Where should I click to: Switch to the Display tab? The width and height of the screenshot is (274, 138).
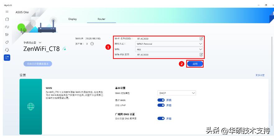point(72,19)
